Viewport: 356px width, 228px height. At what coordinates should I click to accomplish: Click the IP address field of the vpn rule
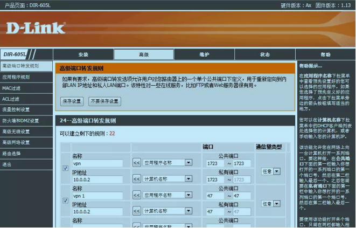97,179
